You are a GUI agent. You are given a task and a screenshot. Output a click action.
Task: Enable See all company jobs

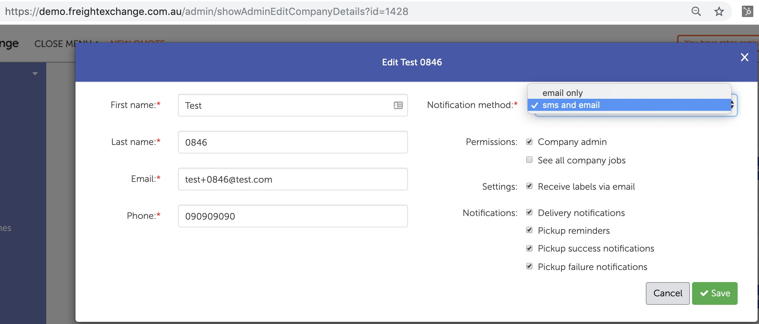pyautogui.click(x=529, y=160)
